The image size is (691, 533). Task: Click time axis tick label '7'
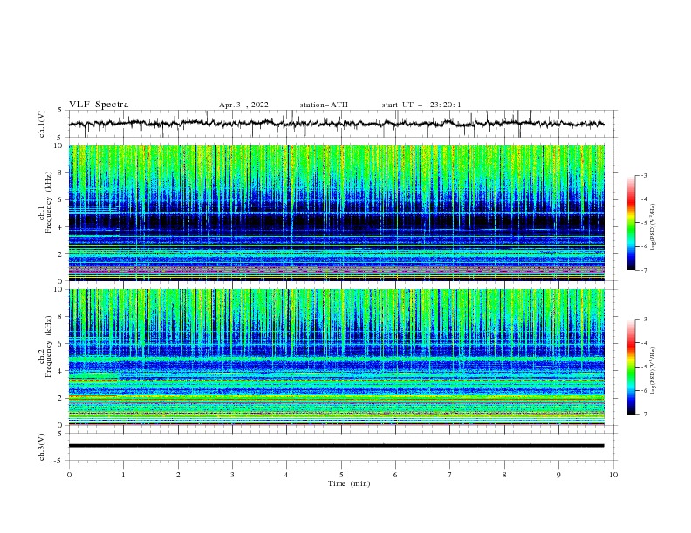[450, 475]
